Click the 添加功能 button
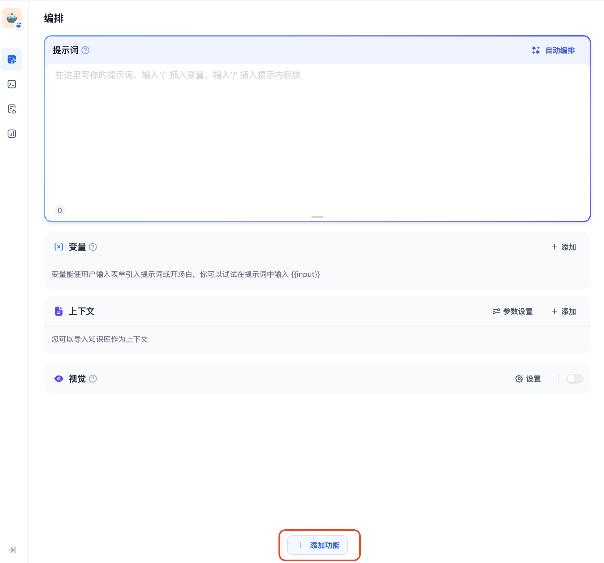Screen dimensions: 604x563 (x=317, y=545)
